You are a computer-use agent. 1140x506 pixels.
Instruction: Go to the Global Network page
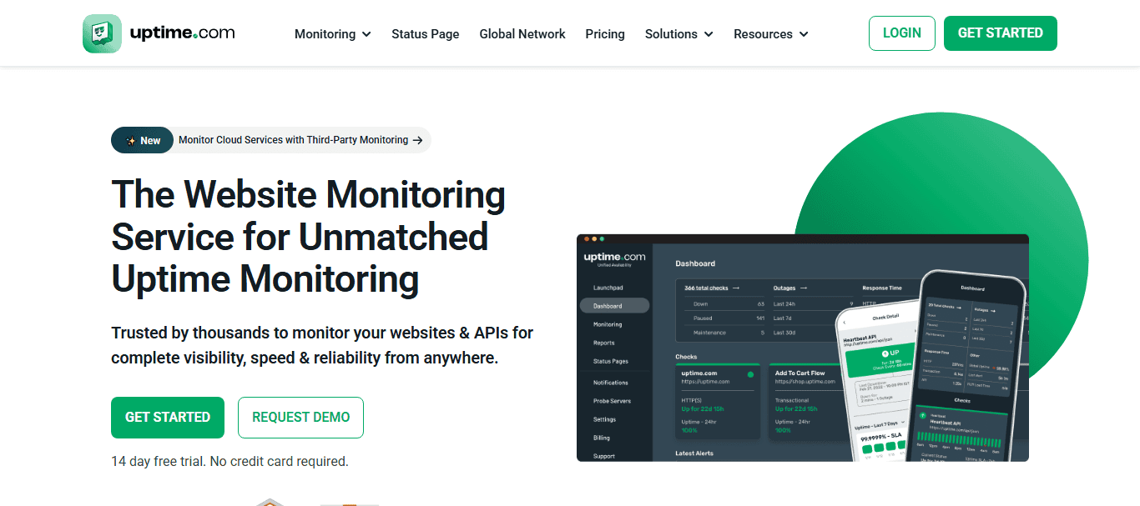point(522,34)
